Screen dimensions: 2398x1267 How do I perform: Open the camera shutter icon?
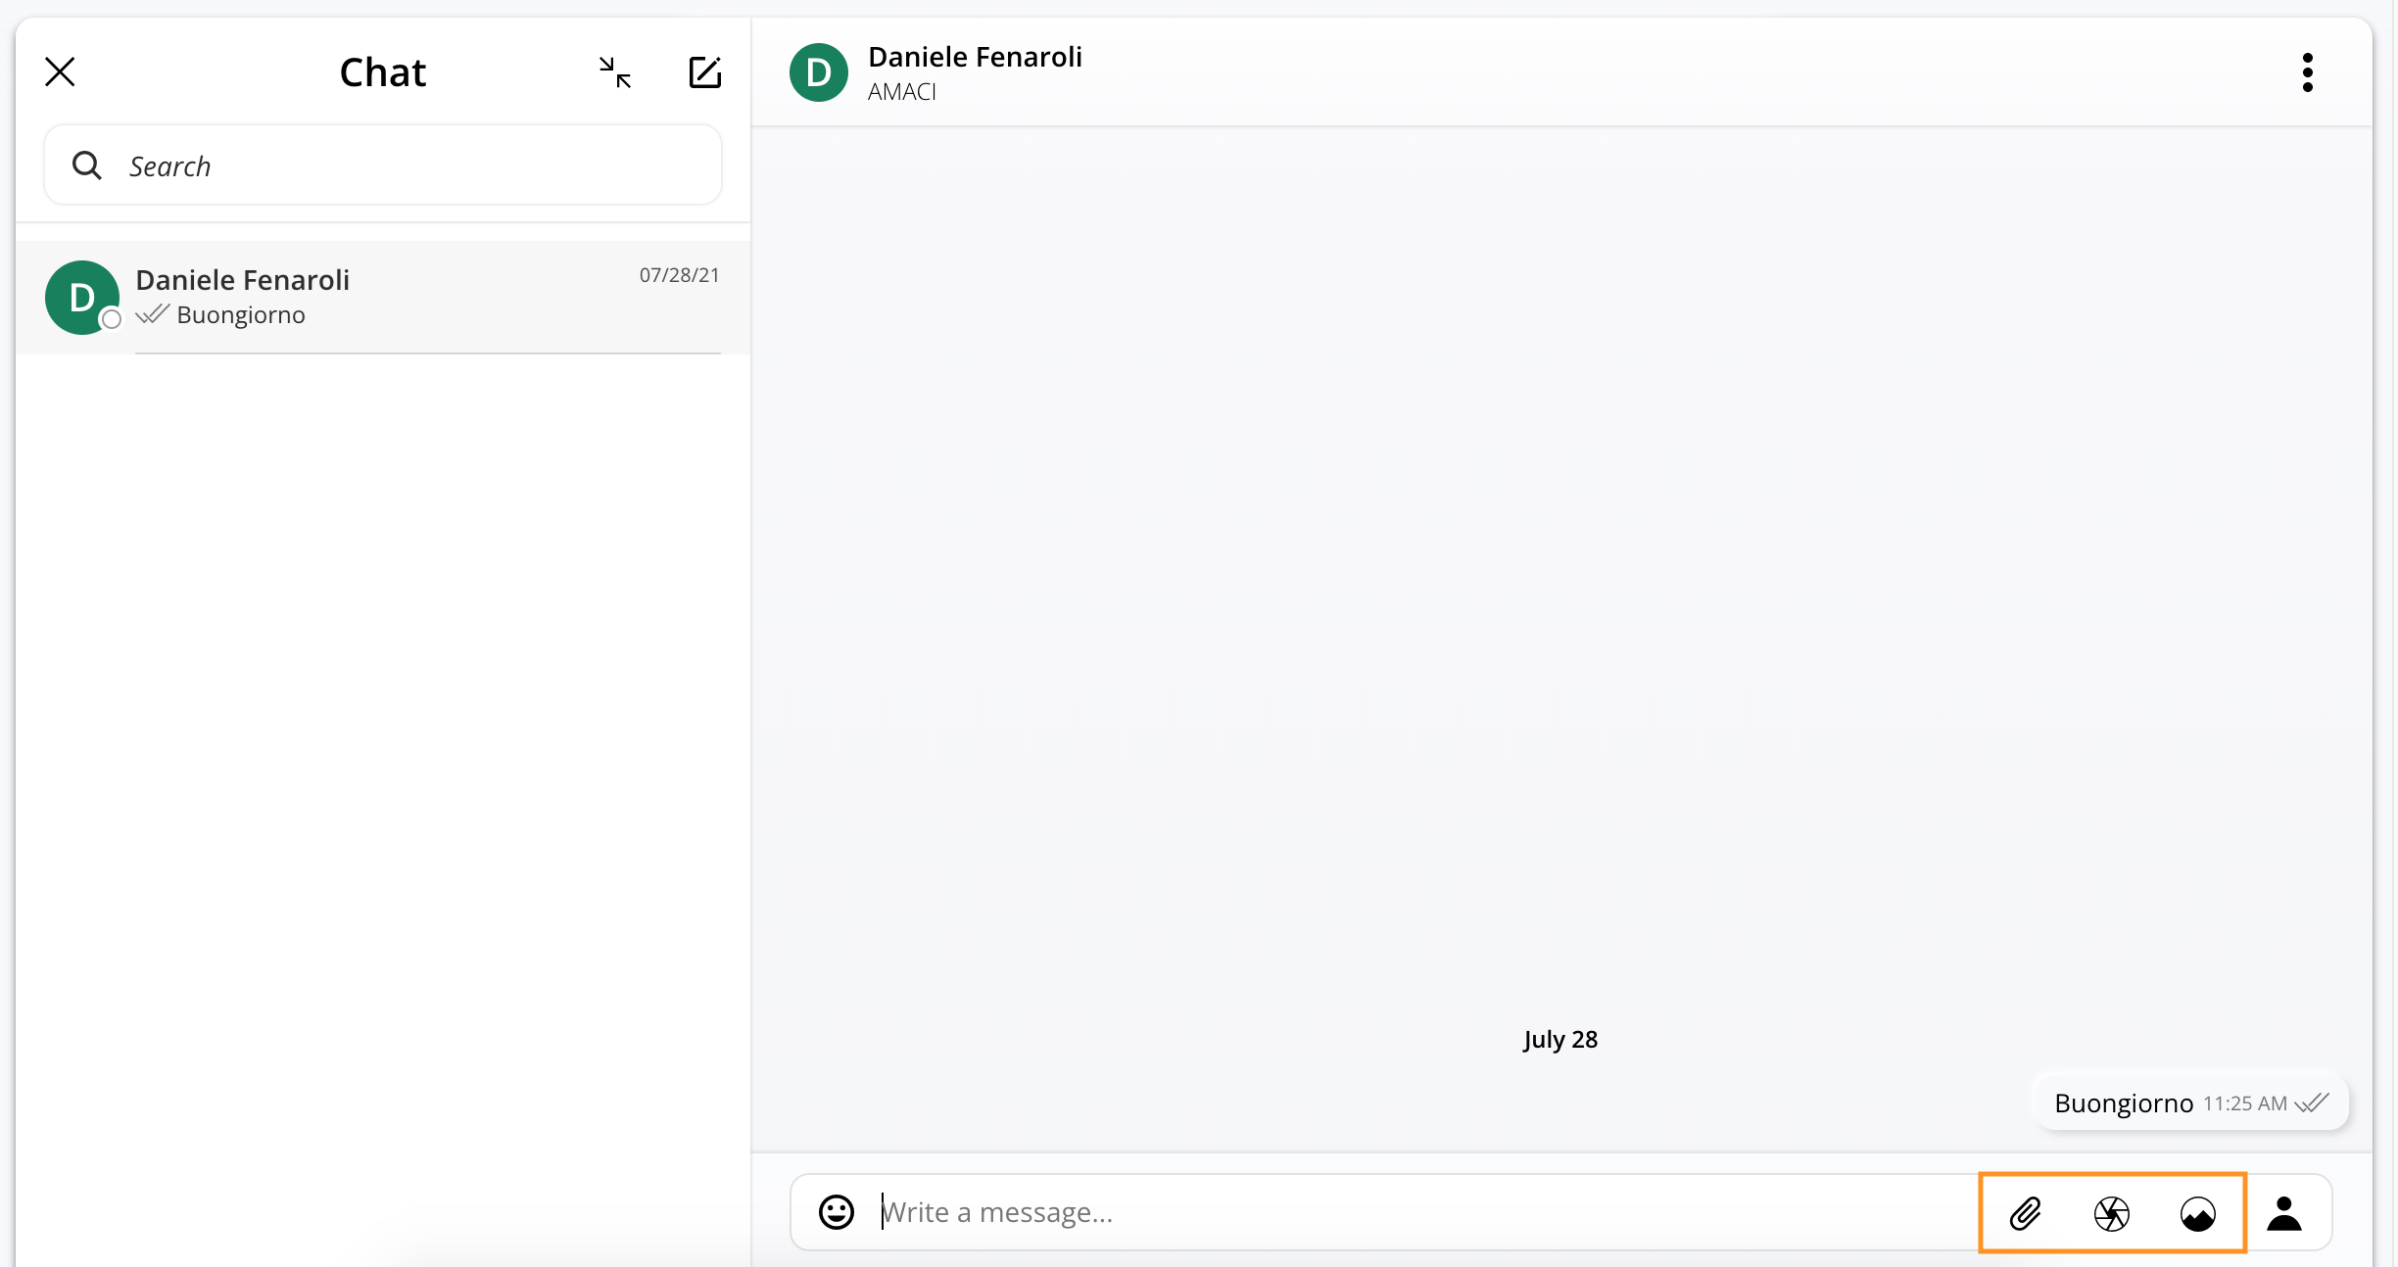[2112, 1213]
